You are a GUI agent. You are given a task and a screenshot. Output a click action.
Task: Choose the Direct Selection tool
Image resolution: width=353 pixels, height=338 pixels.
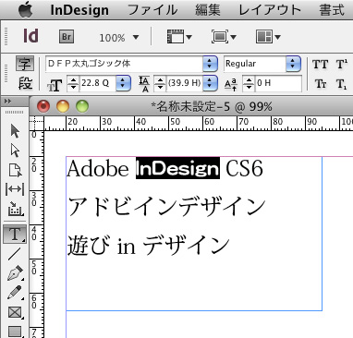tap(15, 151)
